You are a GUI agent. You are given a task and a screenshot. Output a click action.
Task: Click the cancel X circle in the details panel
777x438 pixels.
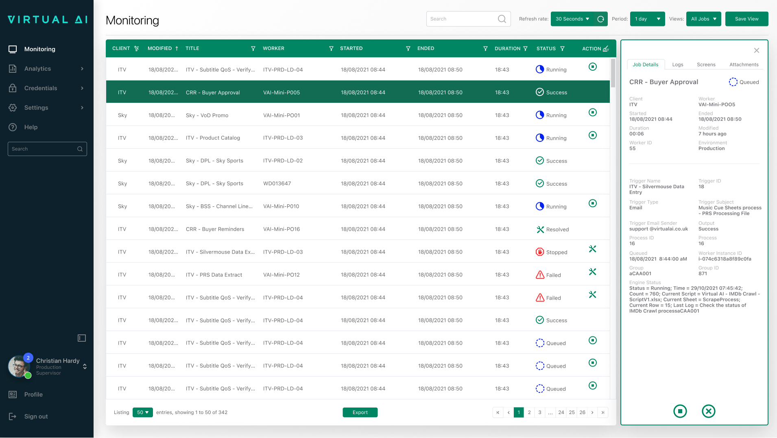pos(708,411)
